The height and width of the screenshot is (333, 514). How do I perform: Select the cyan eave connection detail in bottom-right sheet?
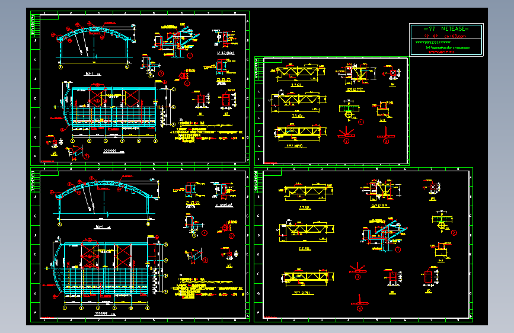tap(384, 235)
